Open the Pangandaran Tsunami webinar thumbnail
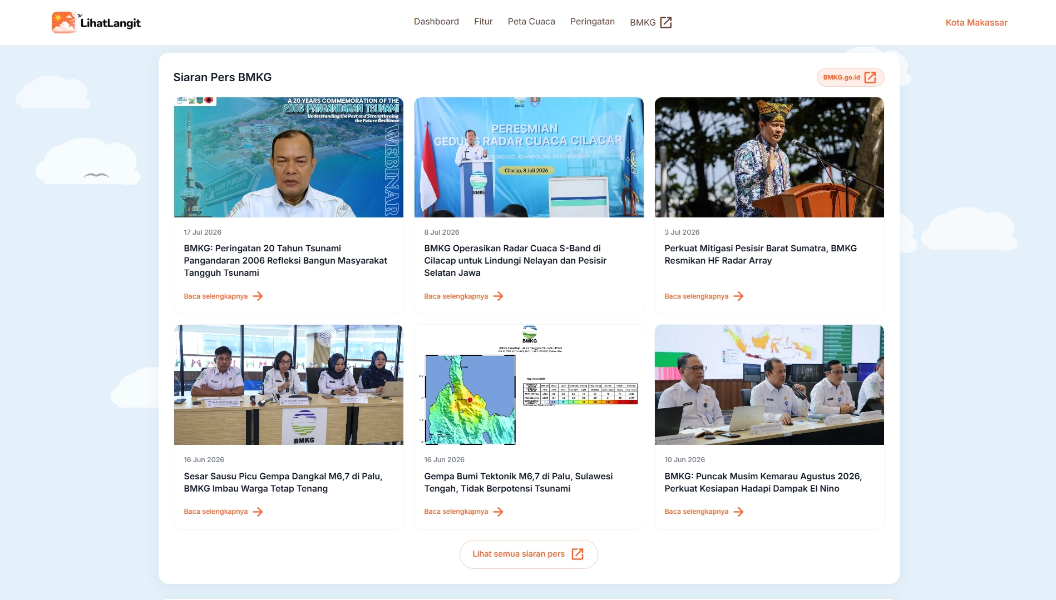The width and height of the screenshot is (1056, 600). [x=289, y=157]
